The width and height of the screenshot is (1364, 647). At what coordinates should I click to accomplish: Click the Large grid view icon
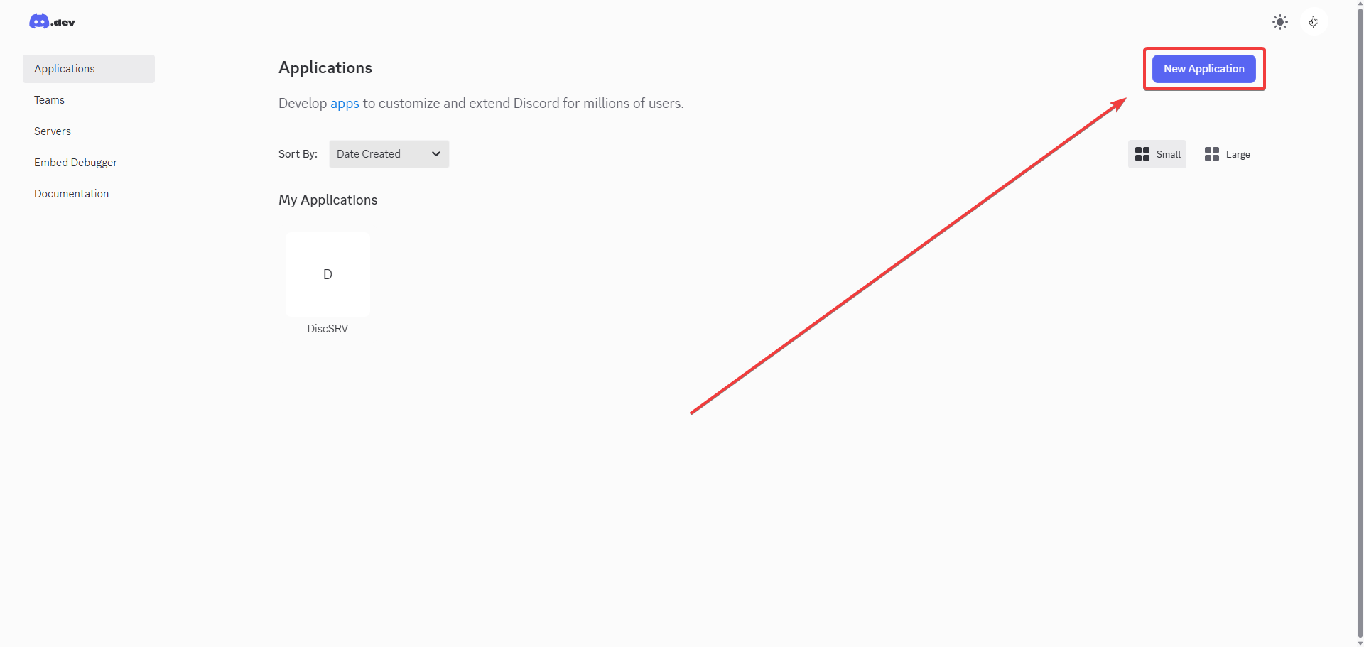click(x=1212, y=154)
